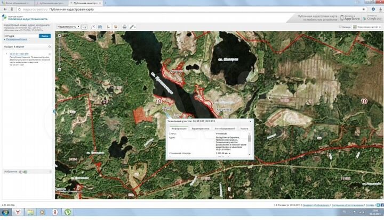Open the Кто обслуживает? tab
384x220 pixels.
pos(225,129)
